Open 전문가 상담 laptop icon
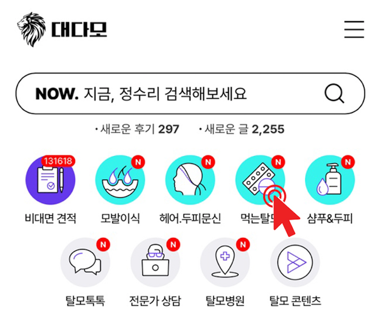The height and width of the screenshot is (320, 380). [x=155, y=262]
